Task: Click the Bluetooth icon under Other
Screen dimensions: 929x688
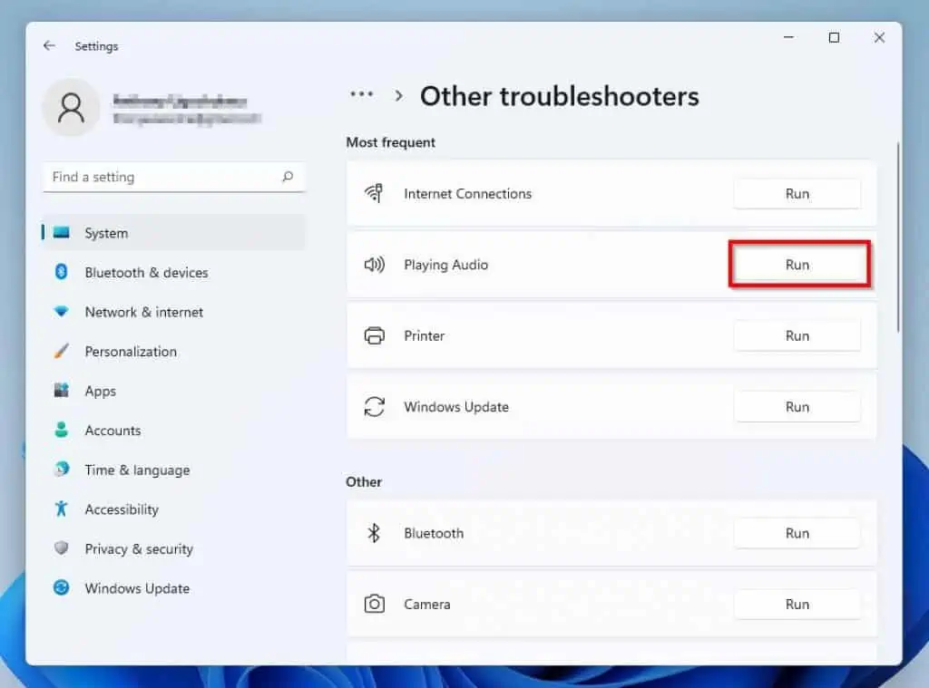Action: click(x=375, y=533)
